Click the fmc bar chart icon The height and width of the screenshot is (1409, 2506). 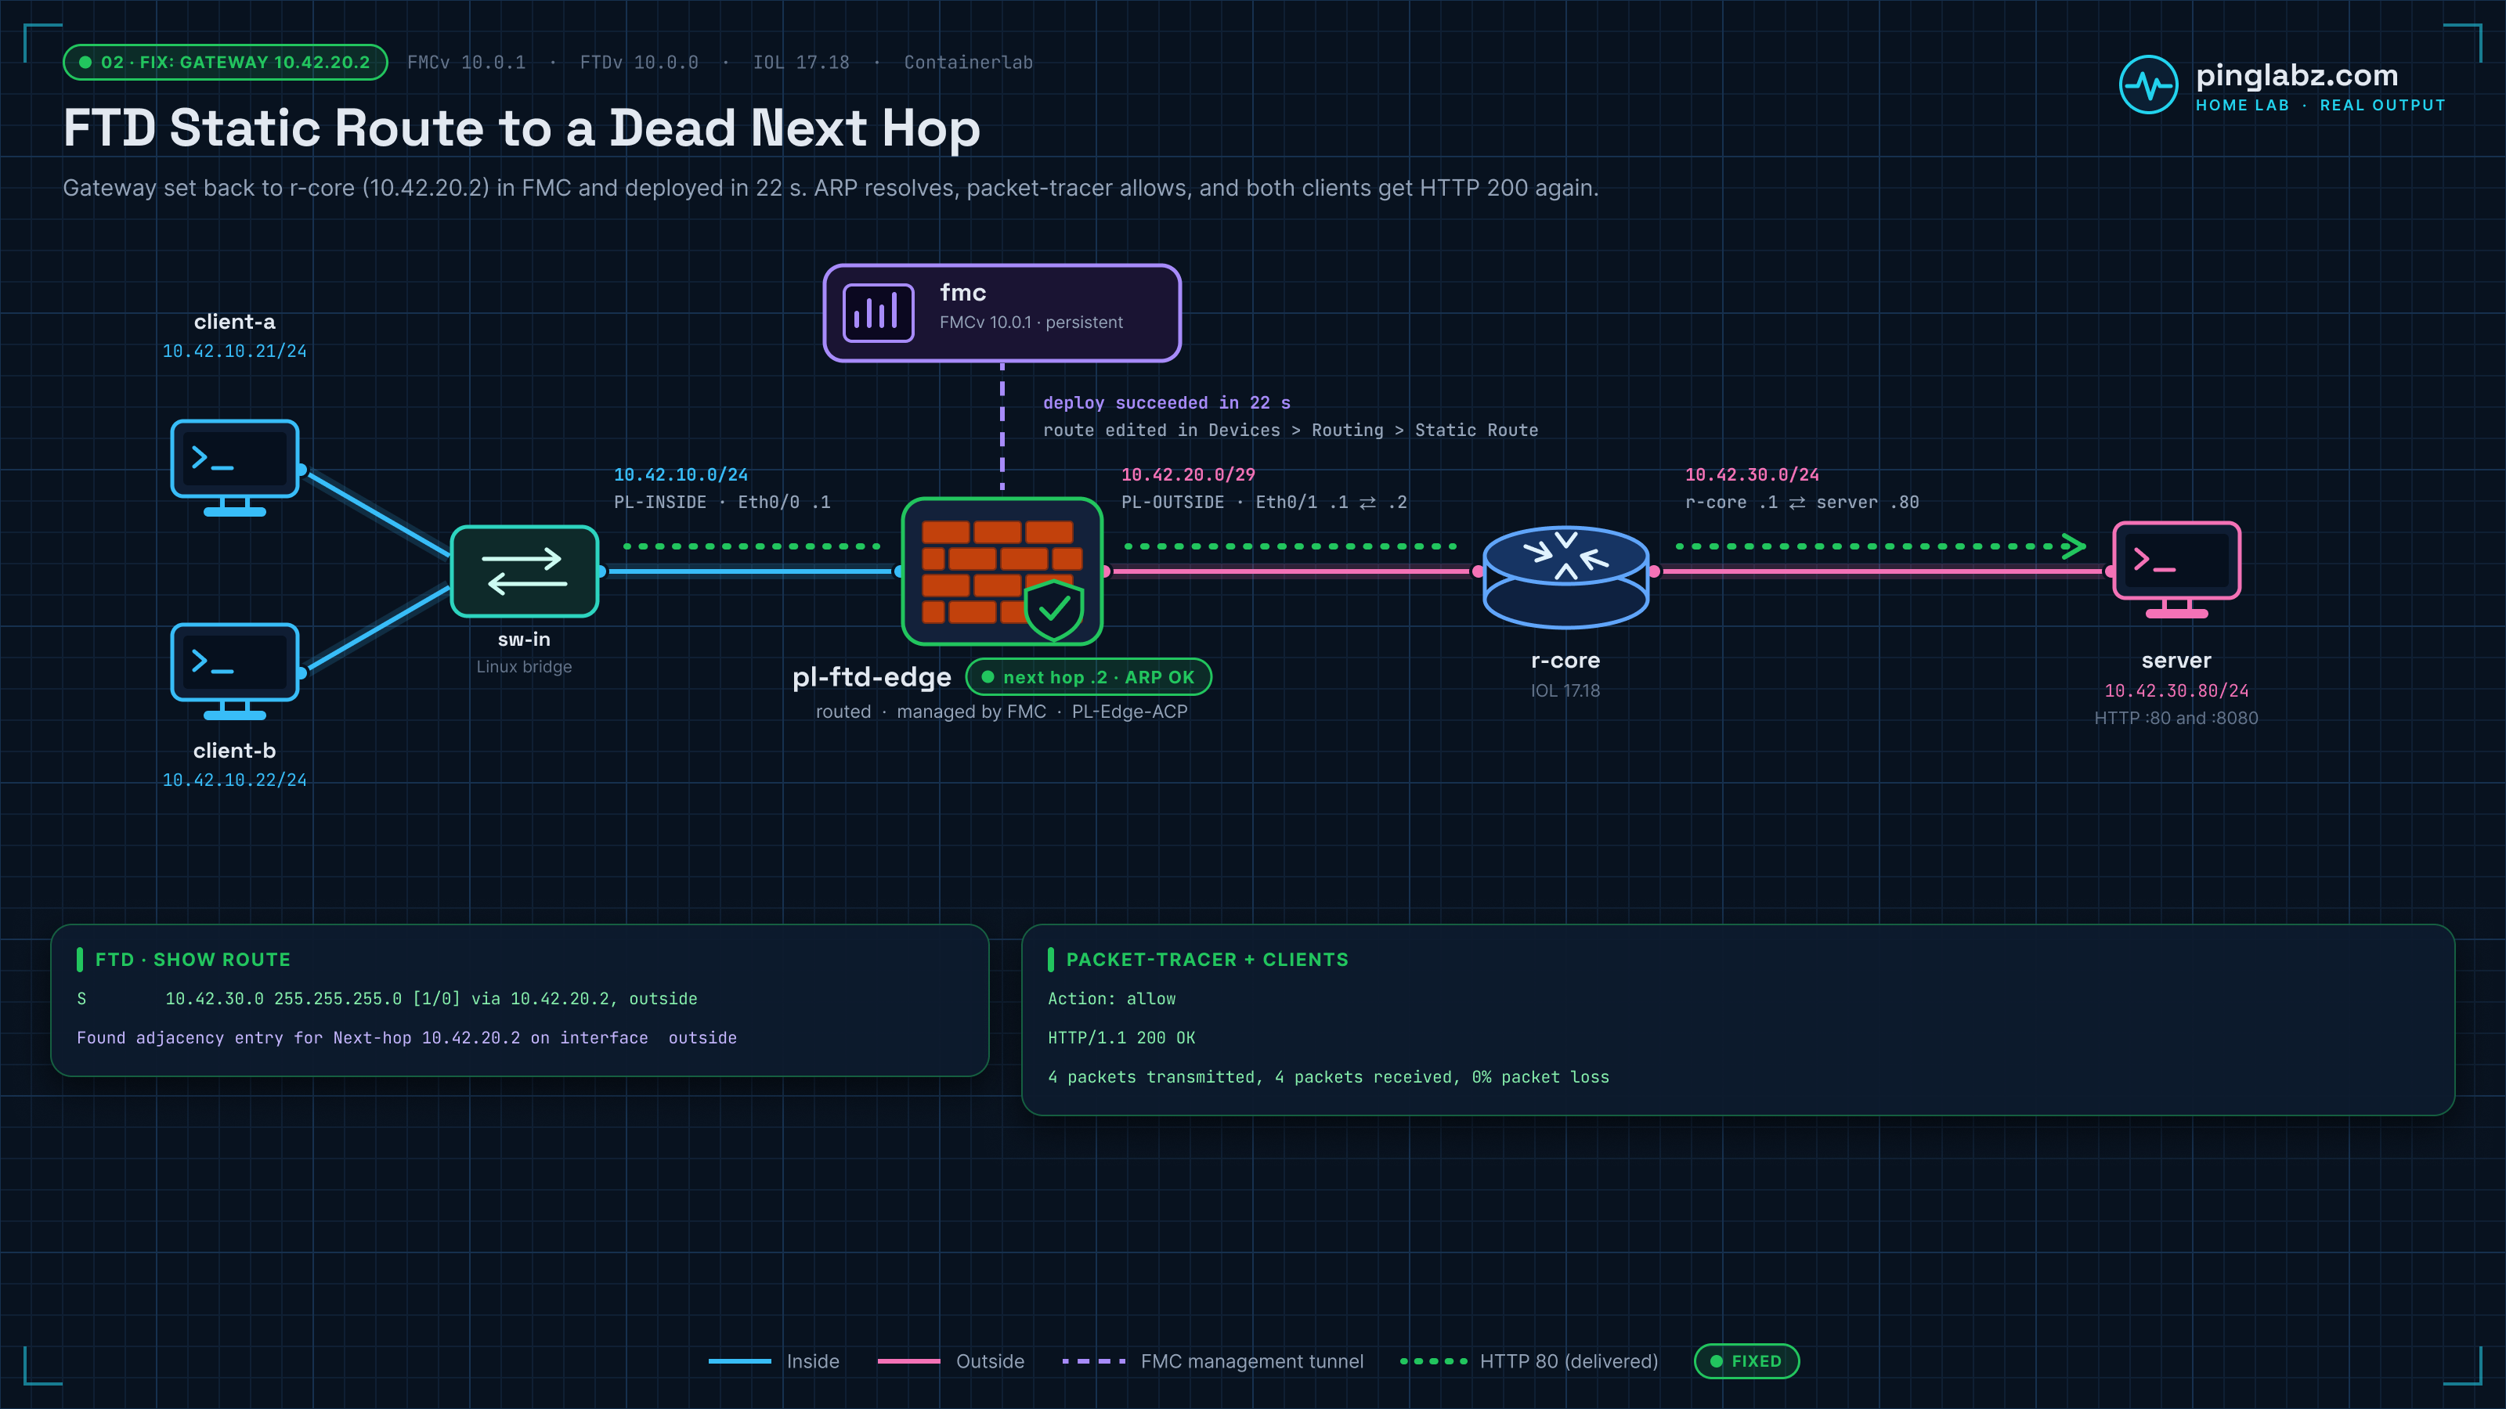(x=877, y=313)
